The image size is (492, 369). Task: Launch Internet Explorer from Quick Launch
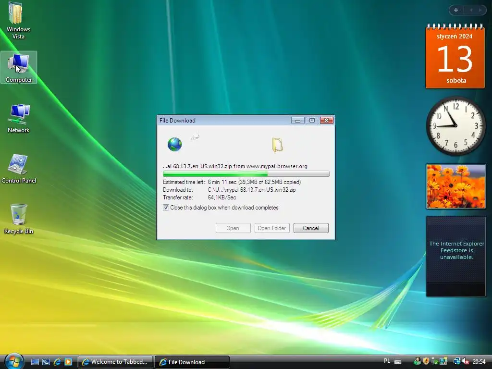(57, 362)
